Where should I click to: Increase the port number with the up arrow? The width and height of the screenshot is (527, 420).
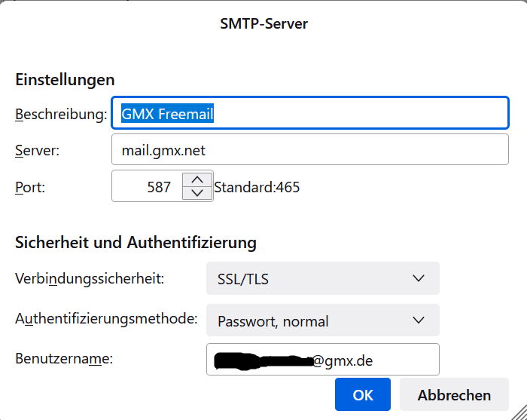click(x=197, y=179)
